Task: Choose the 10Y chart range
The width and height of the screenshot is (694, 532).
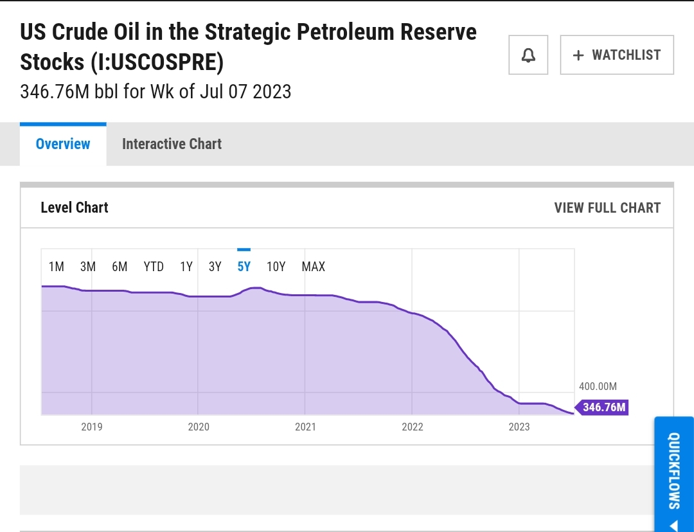Action: (276, 267)
